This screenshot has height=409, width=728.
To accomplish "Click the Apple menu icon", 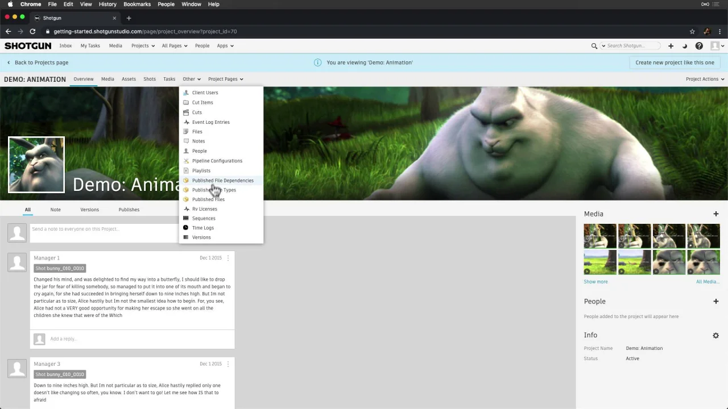I will (x=10, y=4).
